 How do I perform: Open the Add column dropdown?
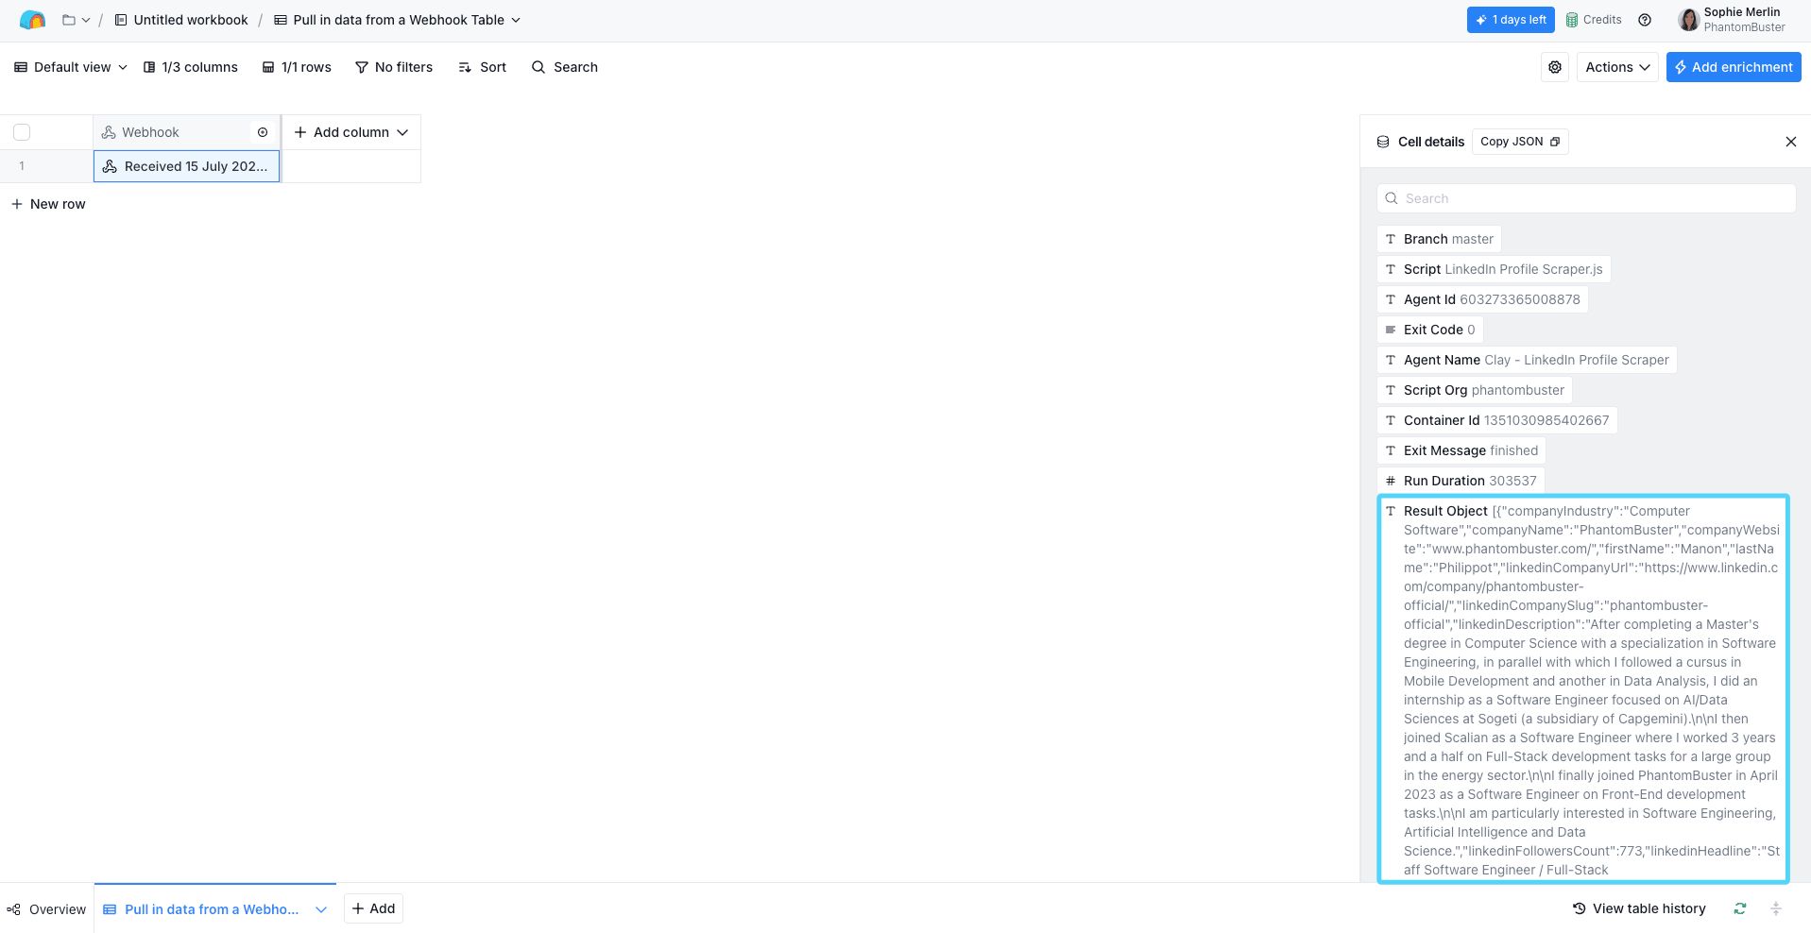click(351, 132)
